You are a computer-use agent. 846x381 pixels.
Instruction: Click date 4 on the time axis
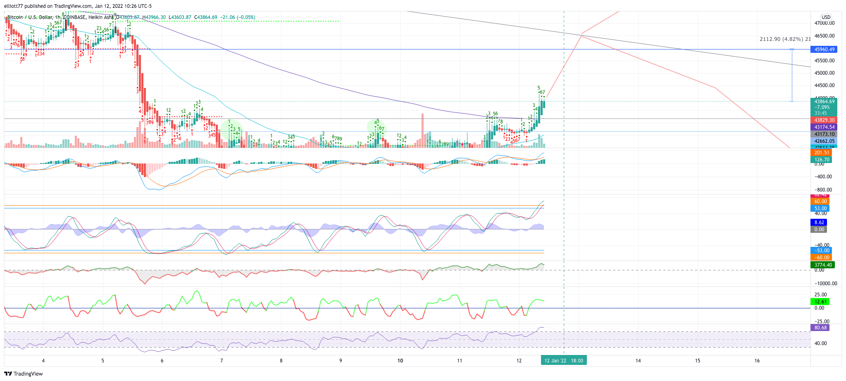[43, 361]
